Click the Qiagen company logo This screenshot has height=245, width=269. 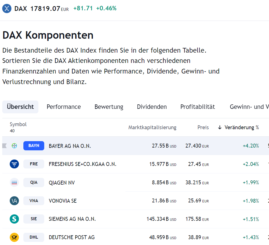(x=14, y=182)
